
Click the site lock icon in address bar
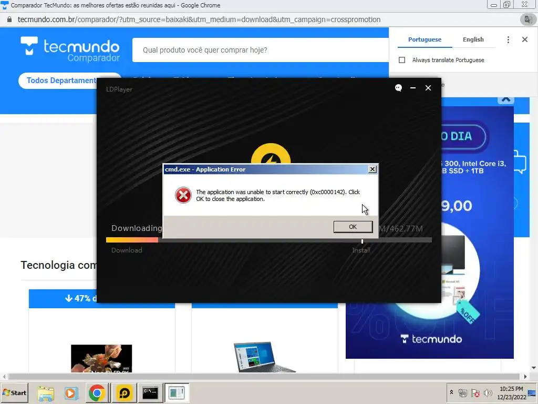click(x=9, y=19)
